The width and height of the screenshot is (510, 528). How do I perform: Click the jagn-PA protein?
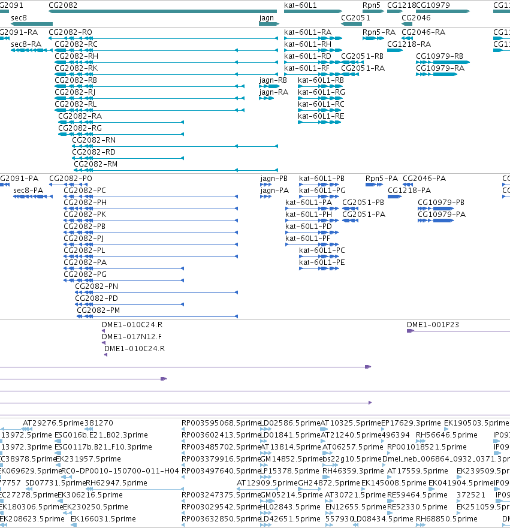(x=266, y=197)
